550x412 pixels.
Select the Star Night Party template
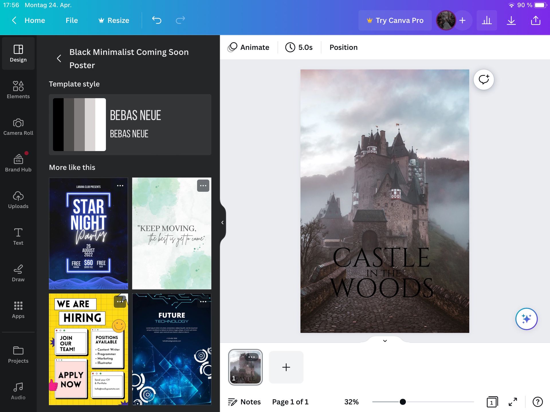(89, 233)
